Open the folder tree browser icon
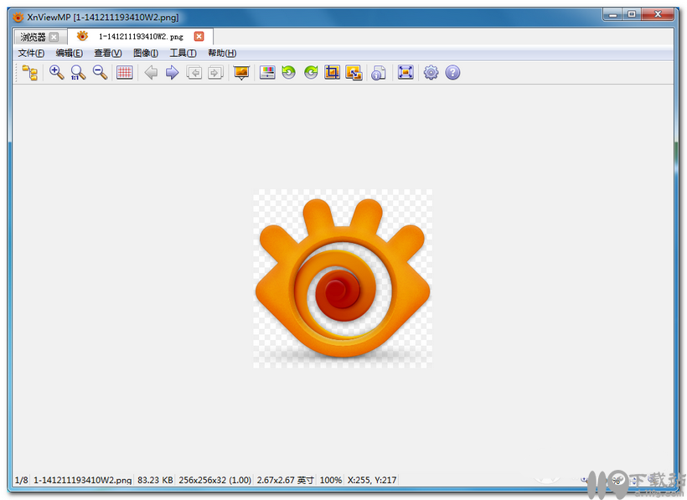 tap(30, 73)
